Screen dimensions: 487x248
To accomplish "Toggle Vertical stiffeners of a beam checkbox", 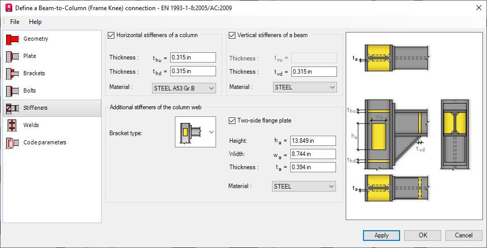I will [232, 35].
